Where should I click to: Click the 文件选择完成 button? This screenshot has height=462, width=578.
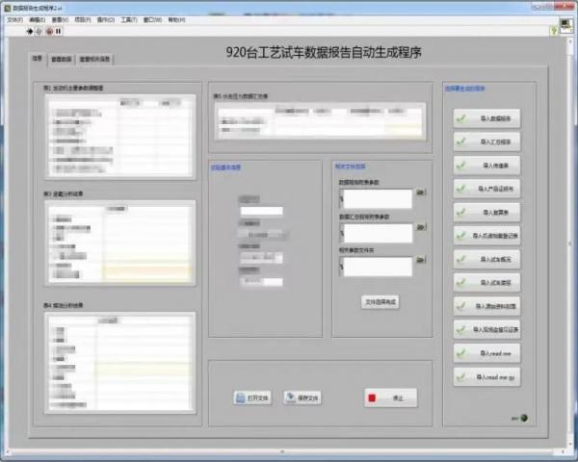[381, 302]
